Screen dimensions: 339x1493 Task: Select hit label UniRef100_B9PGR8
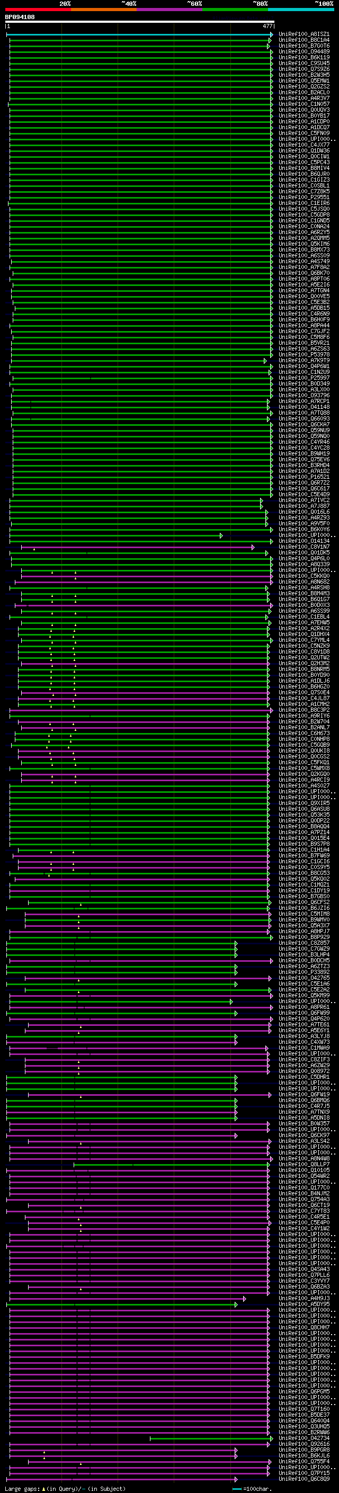[x=304, y=1450]
